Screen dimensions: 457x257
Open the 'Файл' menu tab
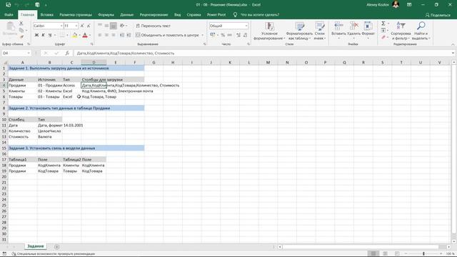pyautogui.click(x=9, y=14)
